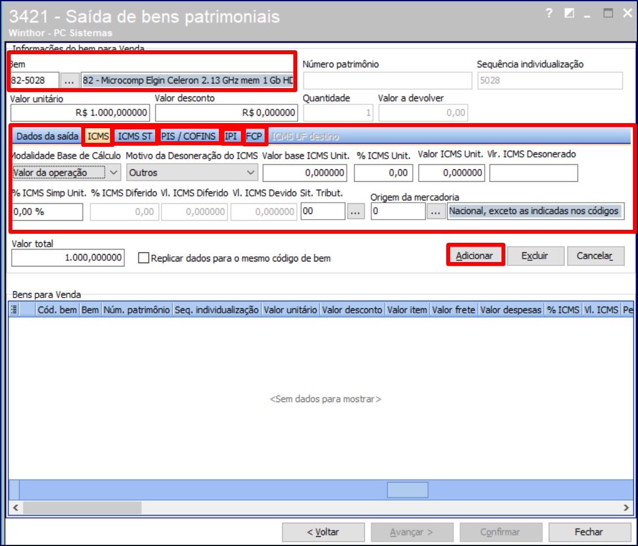638x546 pixels.
Task: Click Origem da mercadoria code field
Action: pyautogui.click(x=398, y=211)
